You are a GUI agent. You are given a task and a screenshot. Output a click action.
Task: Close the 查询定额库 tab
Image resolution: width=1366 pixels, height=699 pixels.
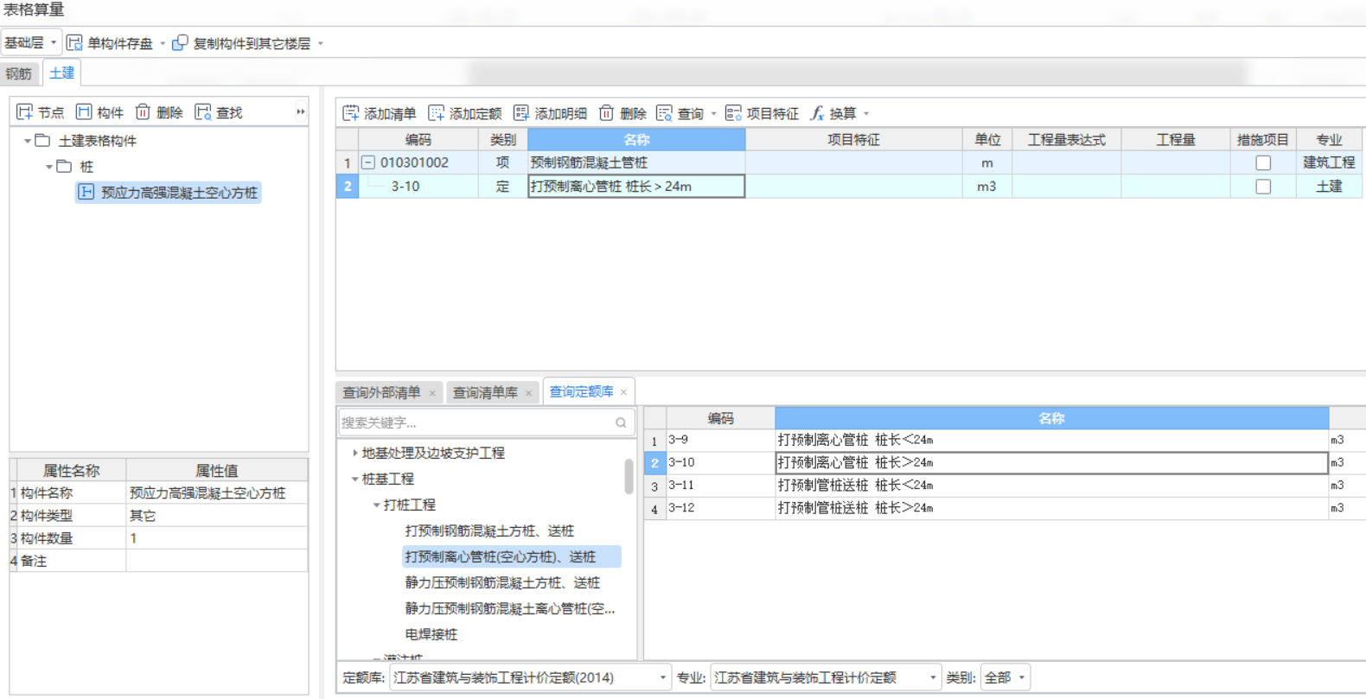click(x=623, y=392)
